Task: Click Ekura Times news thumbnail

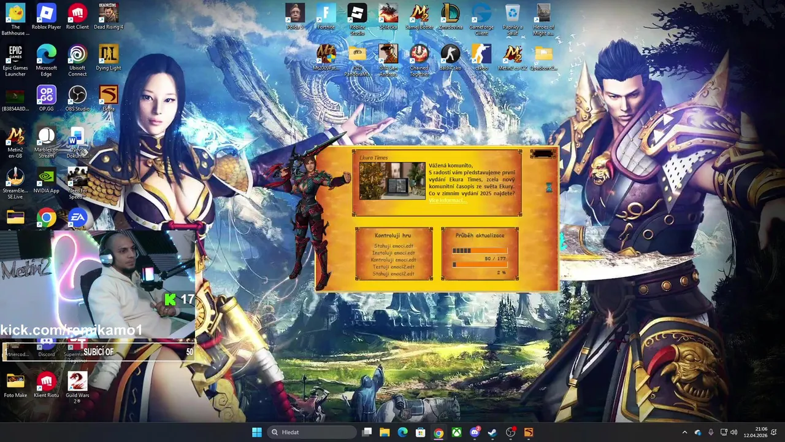Action: [392, 180]
